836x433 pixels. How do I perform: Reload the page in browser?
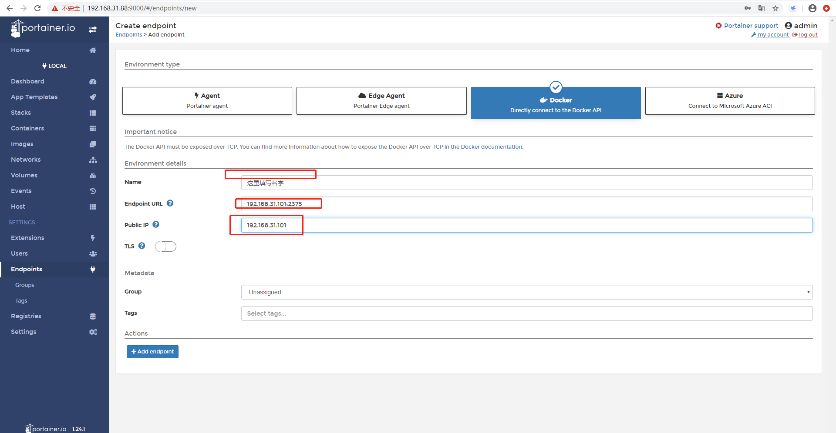coord(37,8)
